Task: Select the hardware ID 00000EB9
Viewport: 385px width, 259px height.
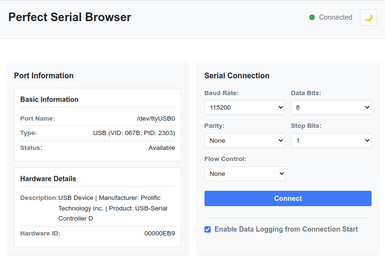Action: coord(159,233)
